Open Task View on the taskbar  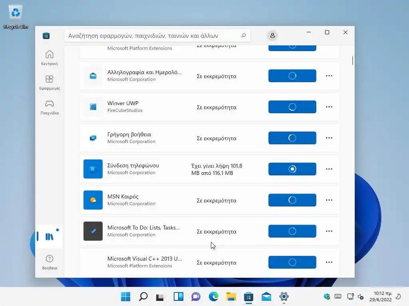pyautogui.click(x=161, y=296)
